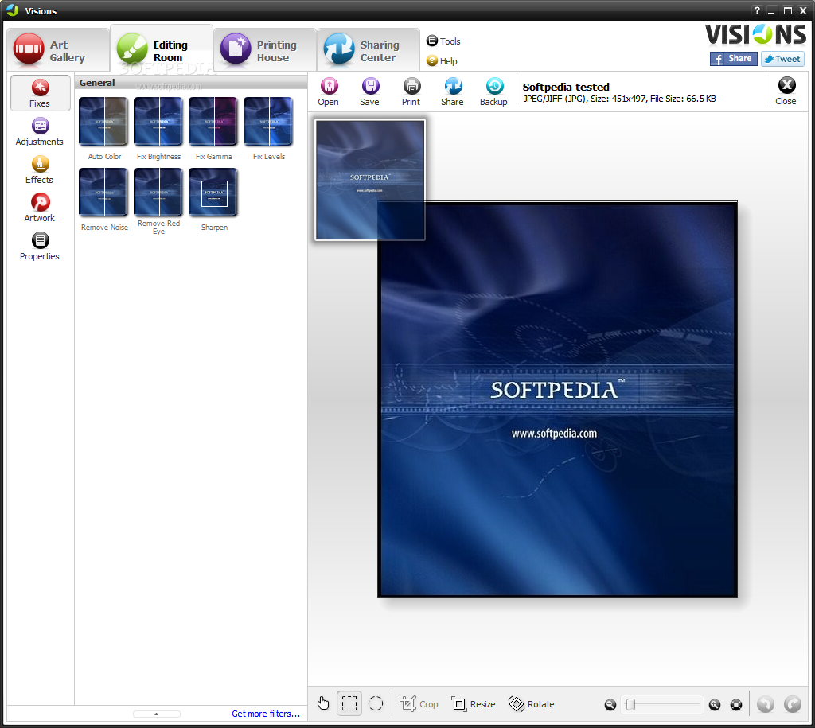Viewport: 815px width, 728px height.
Task: Go to the Sharing Center tab
Action: (x=368, y=50)
